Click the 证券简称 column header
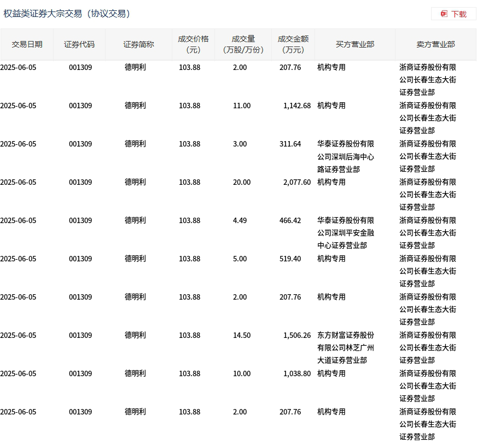The image size is (477, 444). [x=139, y=45]
